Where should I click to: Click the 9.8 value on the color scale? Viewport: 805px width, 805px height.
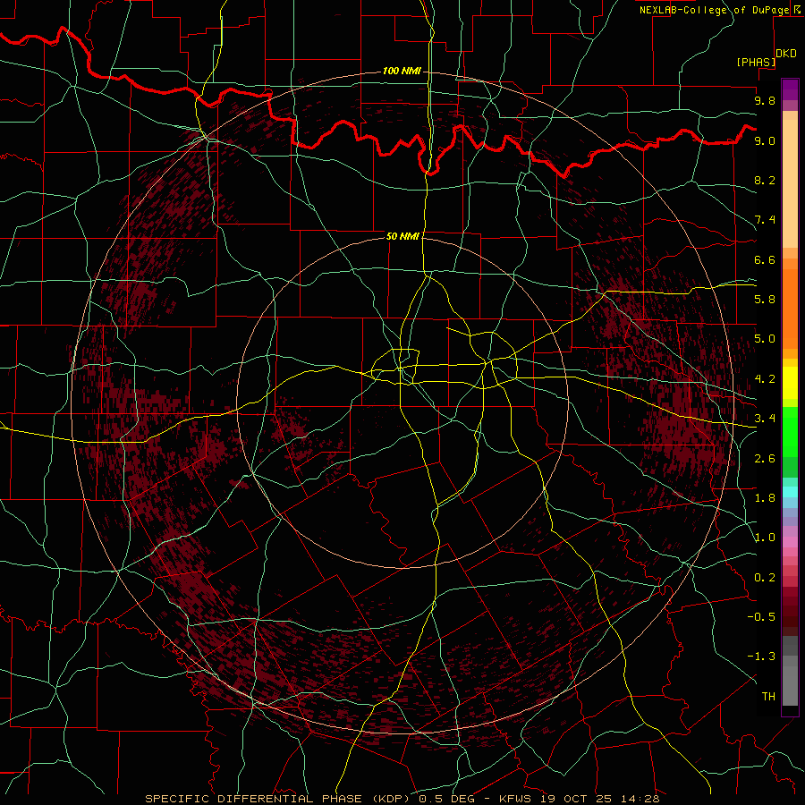pyautogui.click(x=765, y=100)
